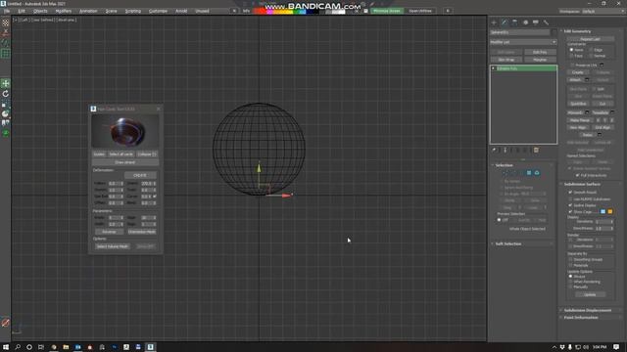Open Task View on taskbar
Screen dimensions: 627x352
coord(41,347)
